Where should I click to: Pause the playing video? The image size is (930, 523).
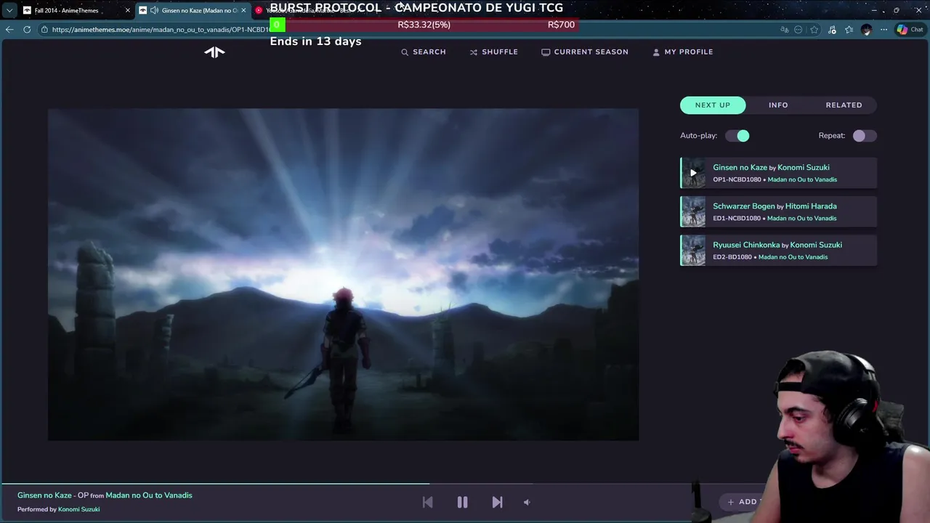(462, 502)
